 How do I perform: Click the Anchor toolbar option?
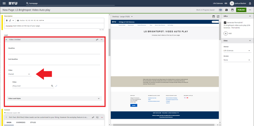click(x=22, y=20)
